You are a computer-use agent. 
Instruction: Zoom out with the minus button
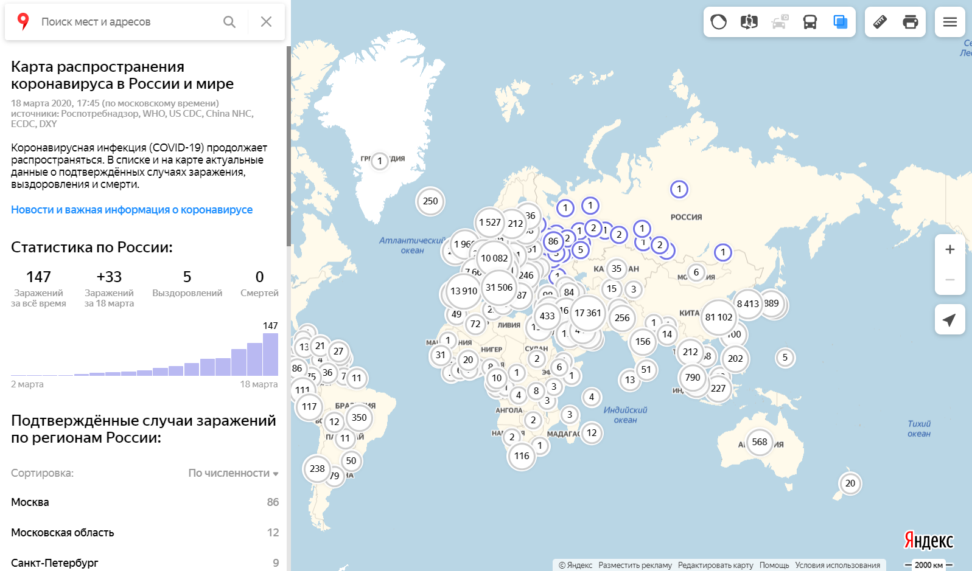[x=950, y=280]
